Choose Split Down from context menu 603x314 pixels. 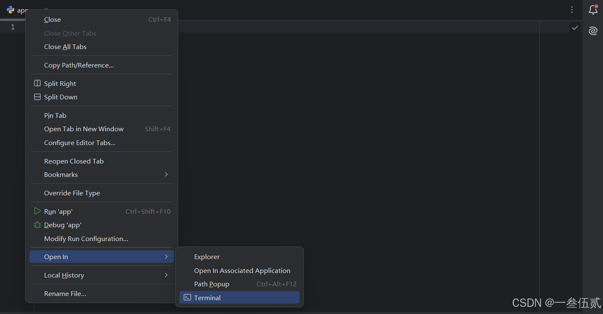(x=102, y=97)
